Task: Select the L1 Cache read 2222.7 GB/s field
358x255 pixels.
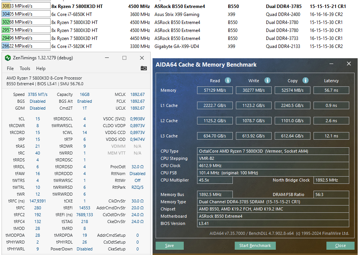Action: click(x=215, y=105)
